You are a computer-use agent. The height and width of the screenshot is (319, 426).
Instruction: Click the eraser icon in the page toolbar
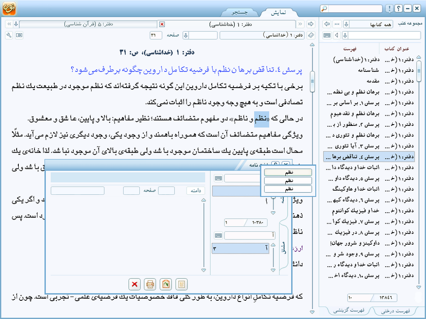[x=311, y=35]
